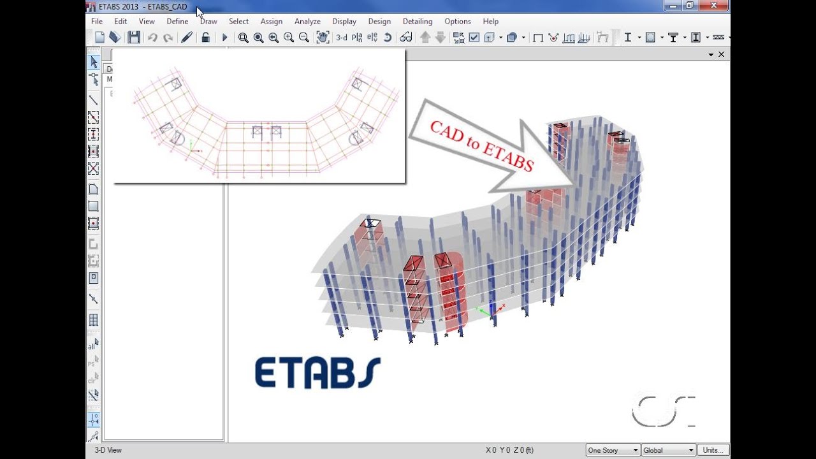
Task: Click the Zoom In plus magnifier
Action: [x=289, y=38]
